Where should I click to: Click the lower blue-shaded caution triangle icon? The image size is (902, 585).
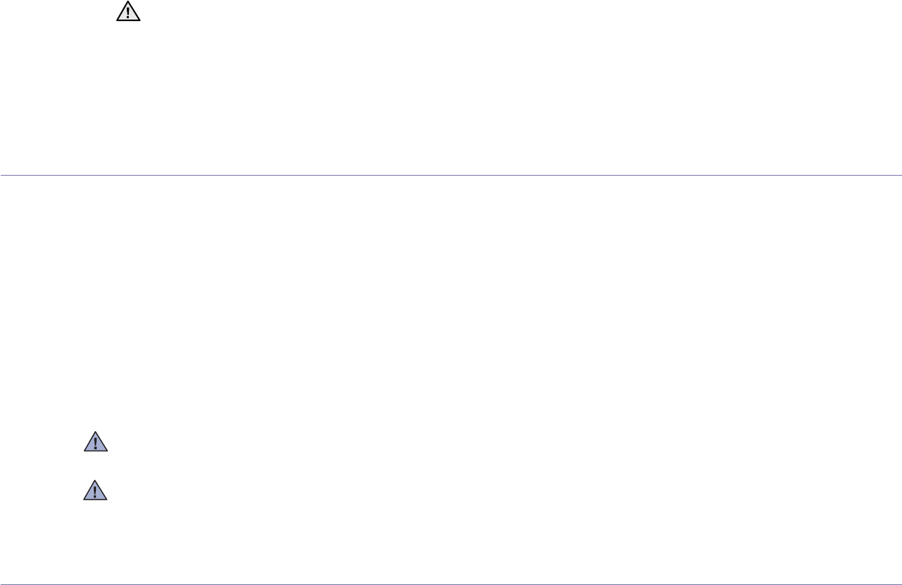(95, 490)
